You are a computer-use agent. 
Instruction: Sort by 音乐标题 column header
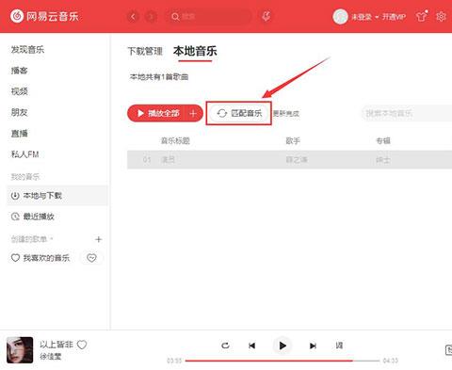pyautogui.click(x=175, y=141)
